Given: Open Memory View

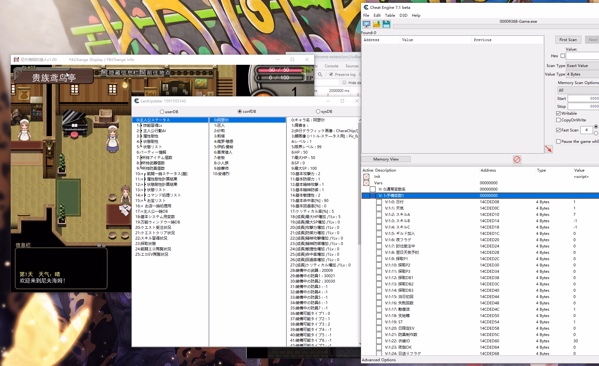Looking at the screenshot, I should pos(386,159).
